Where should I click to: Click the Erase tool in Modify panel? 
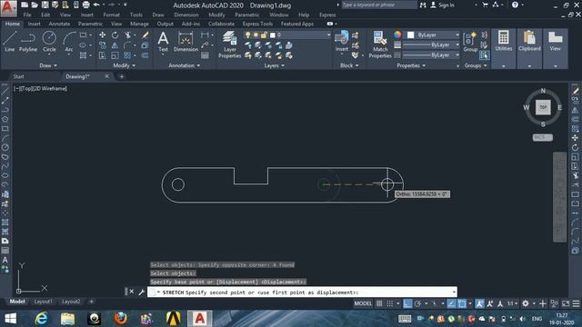(145, 35)
